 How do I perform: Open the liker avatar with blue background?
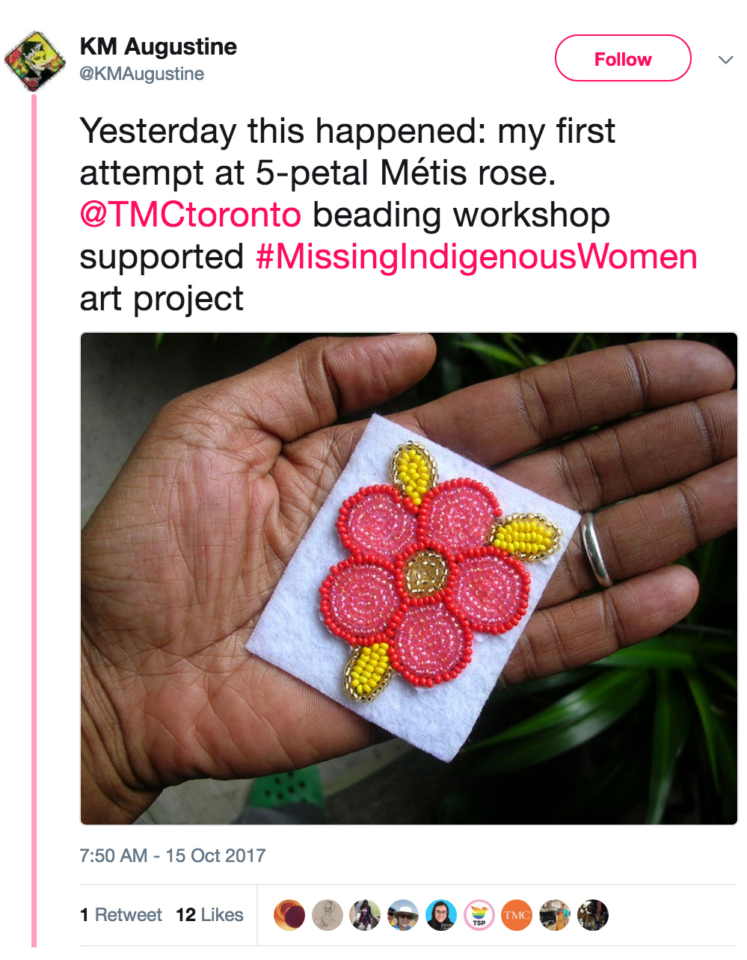point(440,915)
